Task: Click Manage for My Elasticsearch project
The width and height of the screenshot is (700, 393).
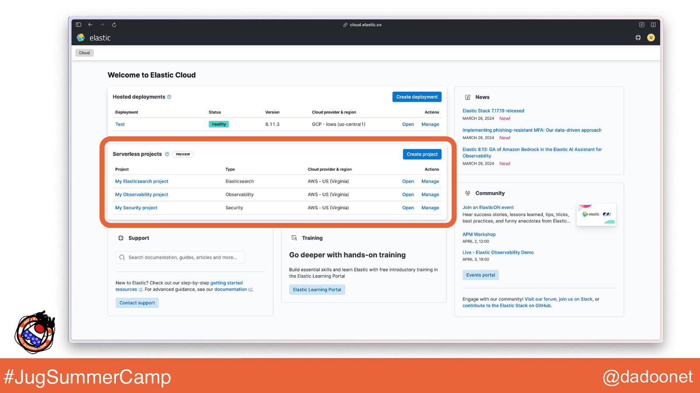Action: [430, 181]
